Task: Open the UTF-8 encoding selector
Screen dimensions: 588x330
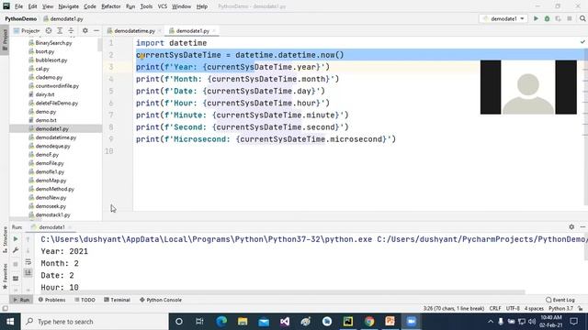Action: click(513, 309)
